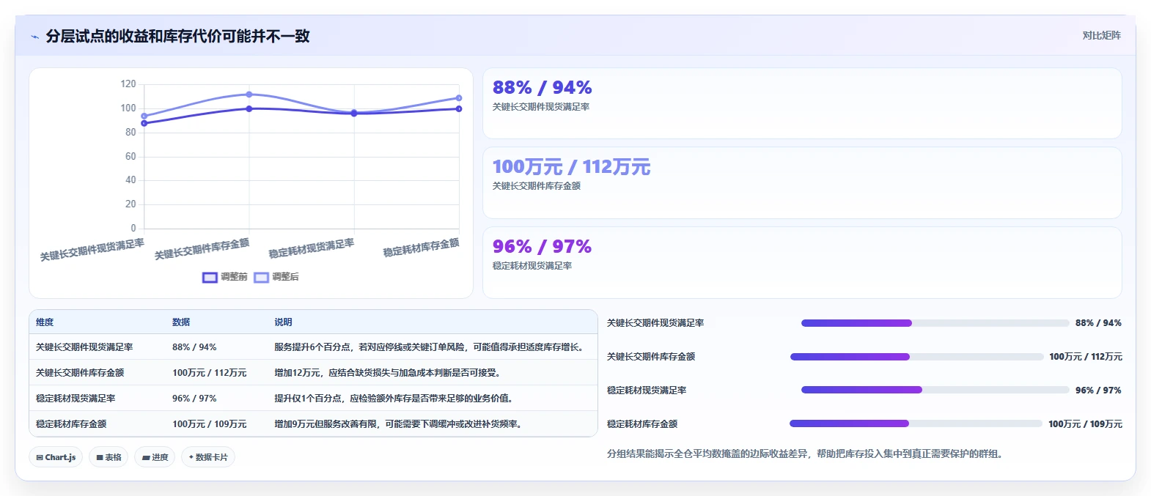Click the 调整后 data point above 关键长交期件库存金额

(x=249, y=95)
